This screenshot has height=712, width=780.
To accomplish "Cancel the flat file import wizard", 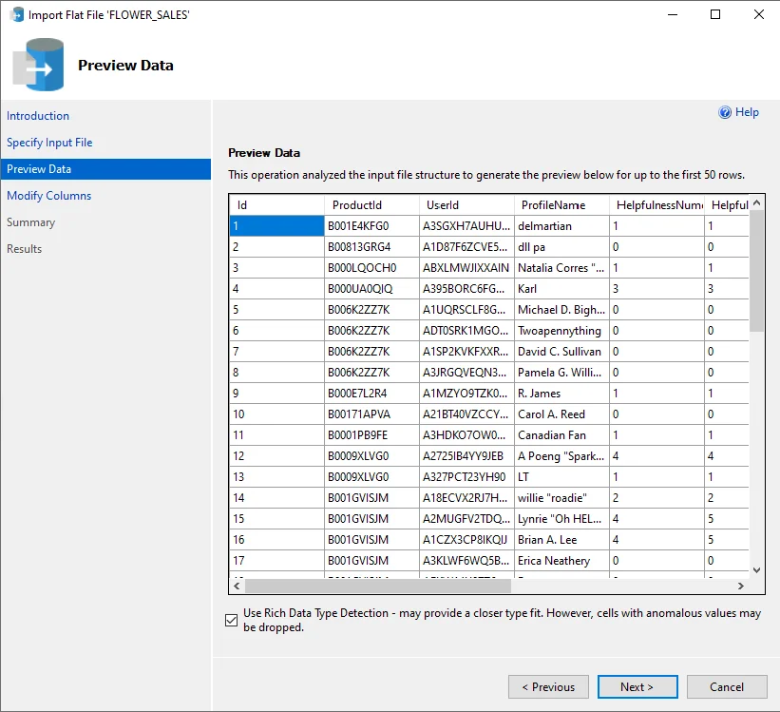I will (x=727, y=686).
